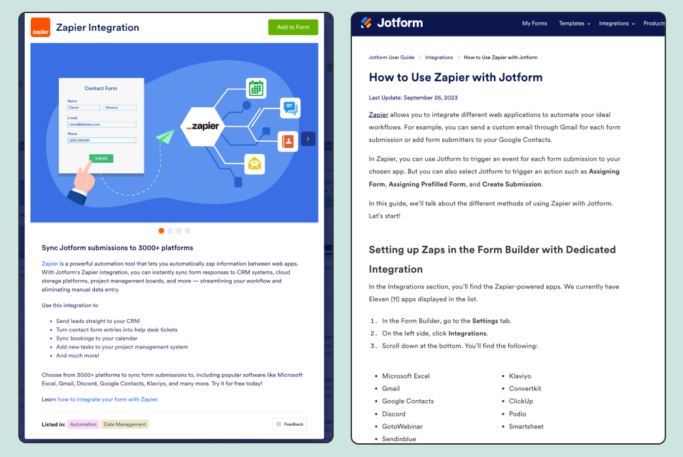Click the Jotform wordmark in header

pos(400,23)
